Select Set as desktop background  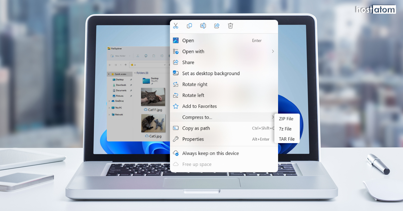pos(211,73)
